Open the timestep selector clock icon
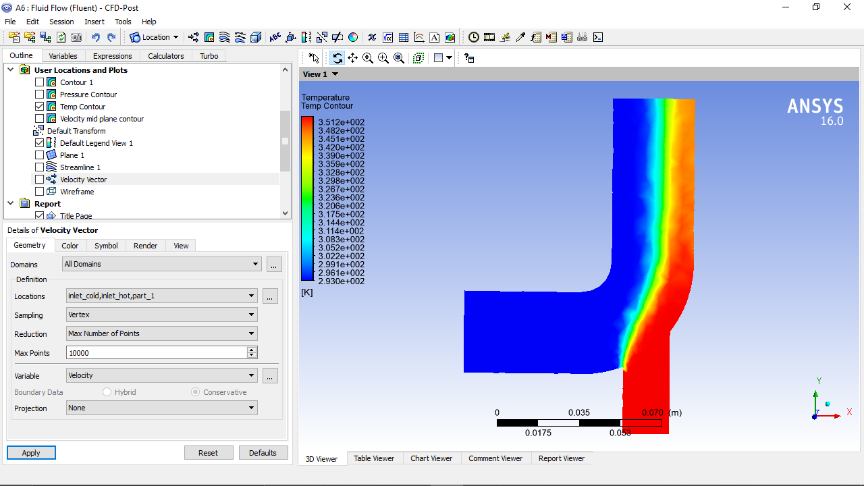 click(474, 38)
